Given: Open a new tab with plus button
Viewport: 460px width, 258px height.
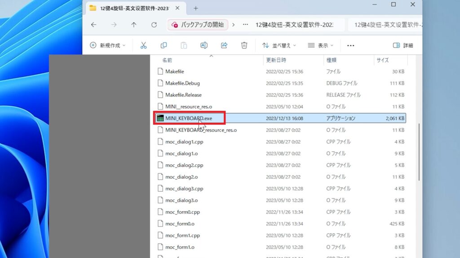Looking at the screenshot, I should [x=196, y=9].
